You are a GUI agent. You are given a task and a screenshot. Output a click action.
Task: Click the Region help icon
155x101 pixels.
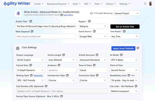click(89, 21)
